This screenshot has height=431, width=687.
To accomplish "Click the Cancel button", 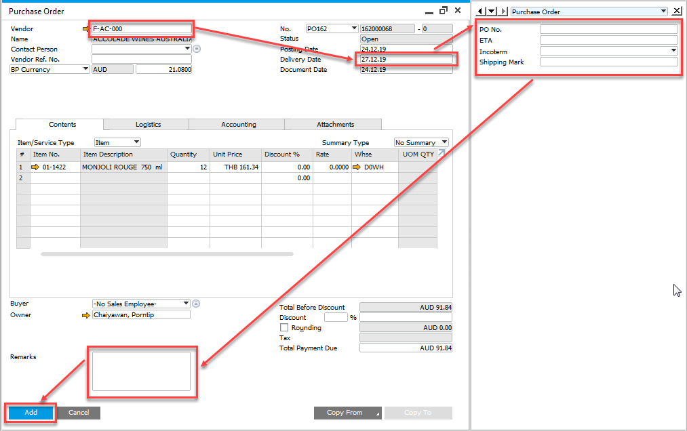I will tap(79, 413).
